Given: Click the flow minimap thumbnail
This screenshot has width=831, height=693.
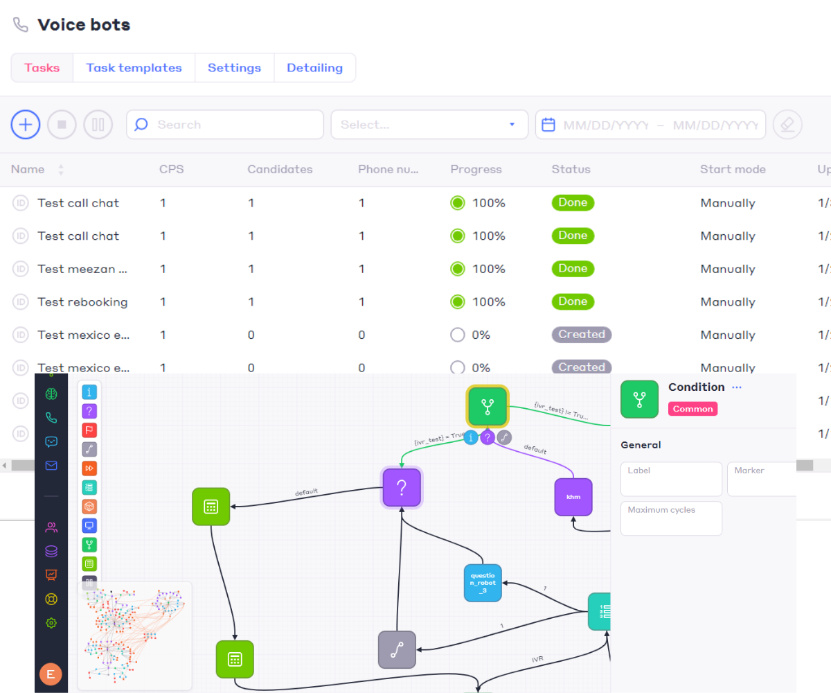Looking at the screenshot, I should click(x=134, y=635).
